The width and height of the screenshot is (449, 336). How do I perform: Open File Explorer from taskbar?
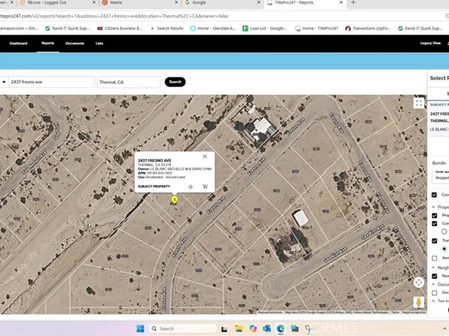239,328
